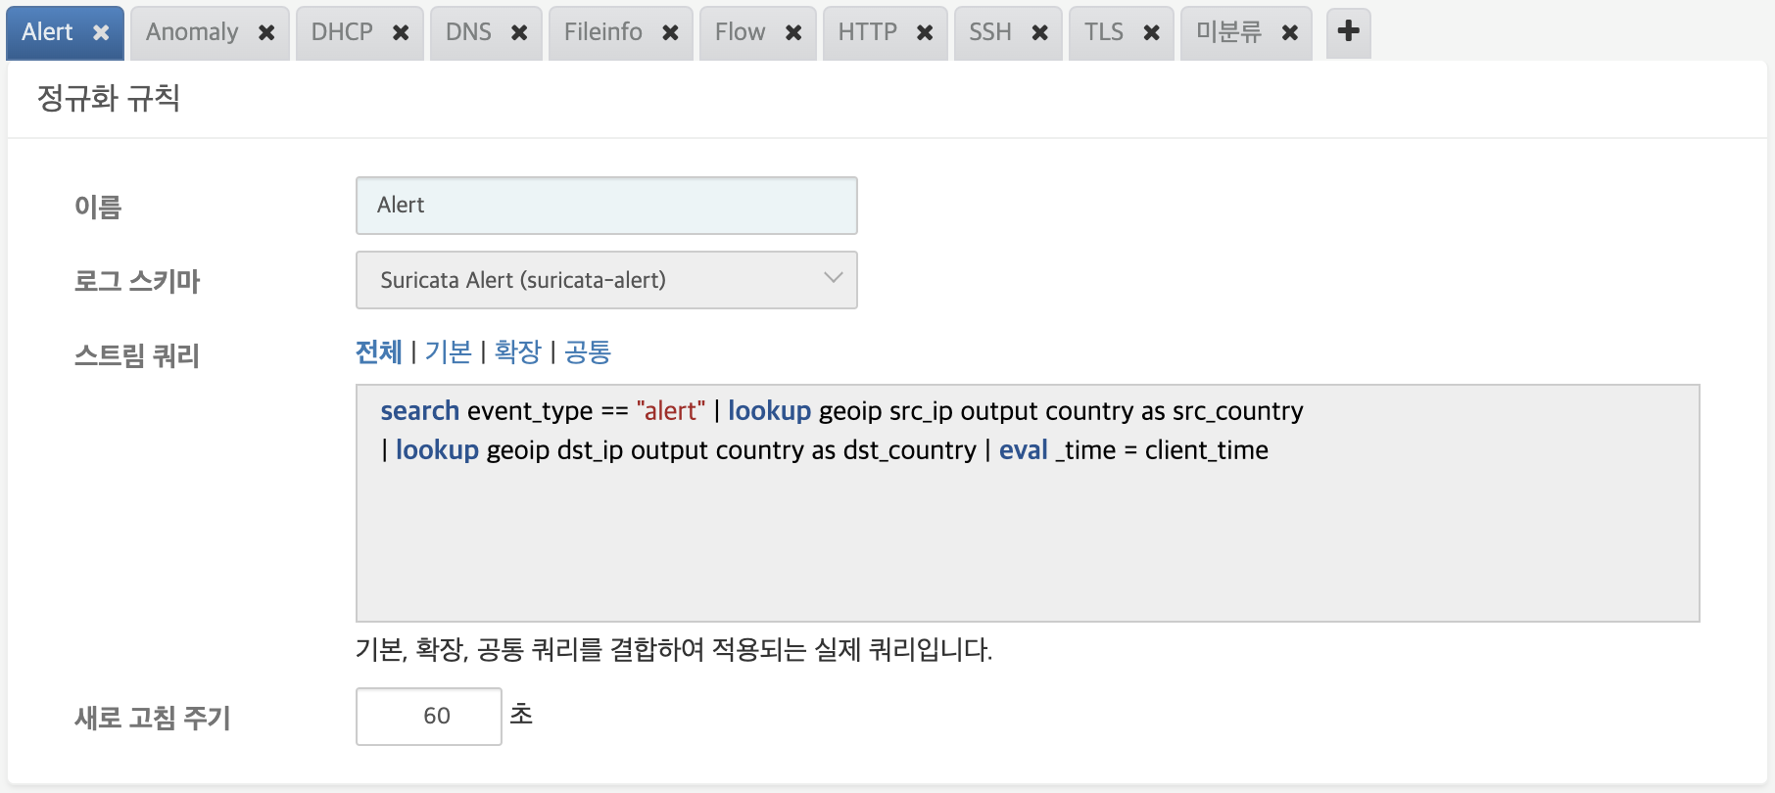Image resolution: width=1775 pixels, height=793 pixels.
Task: Switch to the 확장 query link
Action: (x=517, y=351)
